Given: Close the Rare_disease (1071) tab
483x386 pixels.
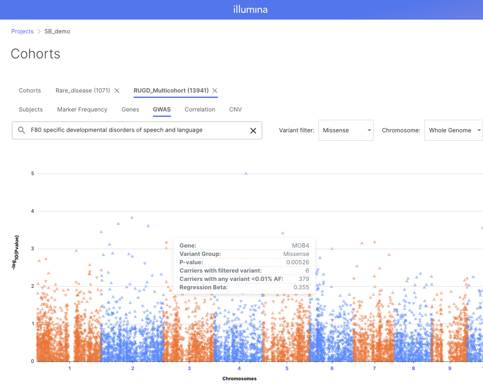Looking at the screenshot, I should pos(117,91).
